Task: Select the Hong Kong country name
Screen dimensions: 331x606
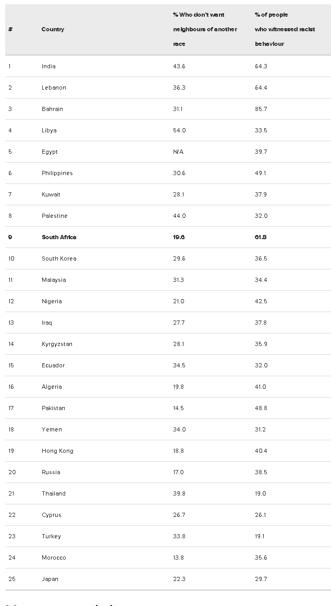Action: coord(58,451)
